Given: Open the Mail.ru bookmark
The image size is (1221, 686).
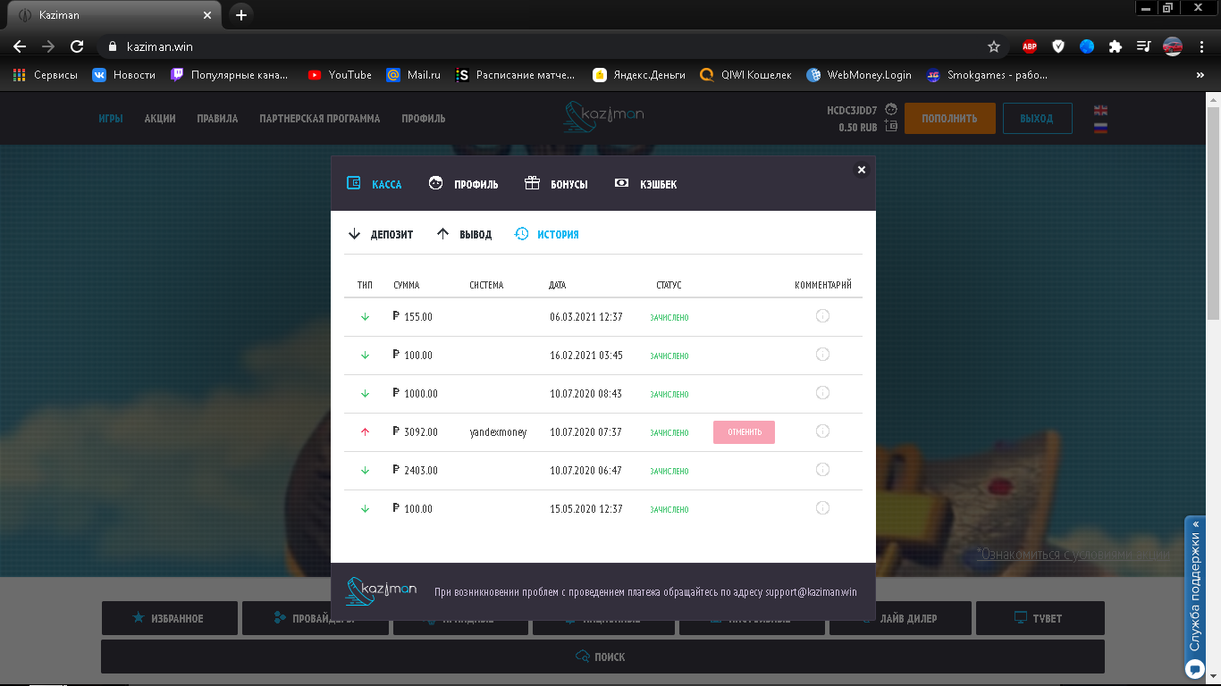Looking at the screenshot, I should (414, 75).
